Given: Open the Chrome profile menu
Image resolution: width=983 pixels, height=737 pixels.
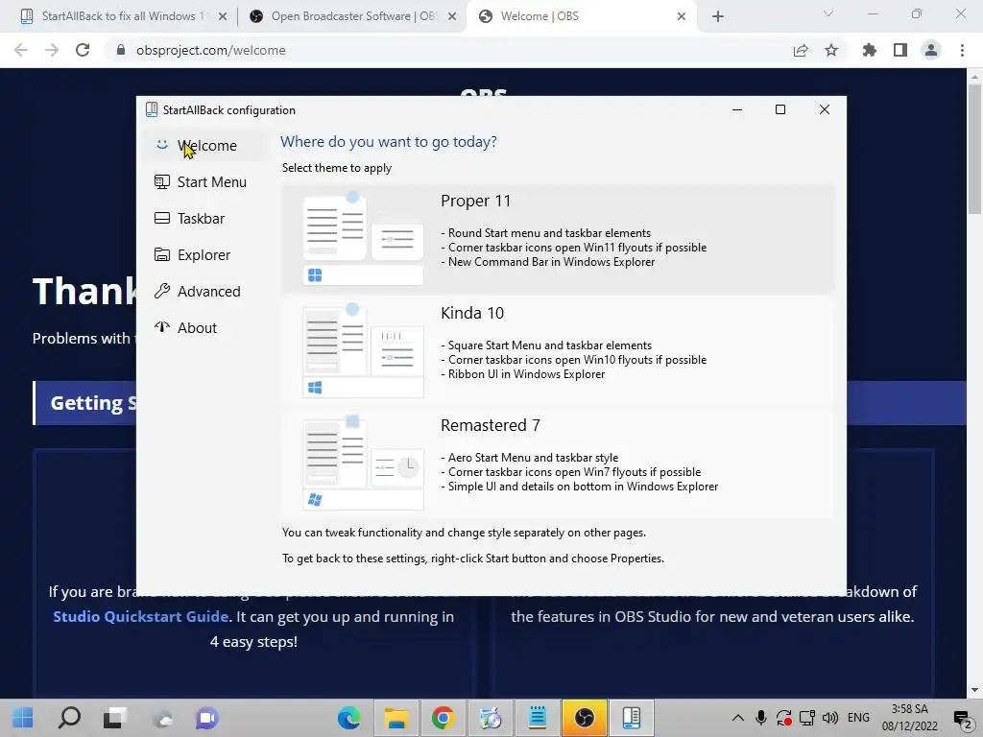Looking at the screenshot, I should click(x=931, y=50).
